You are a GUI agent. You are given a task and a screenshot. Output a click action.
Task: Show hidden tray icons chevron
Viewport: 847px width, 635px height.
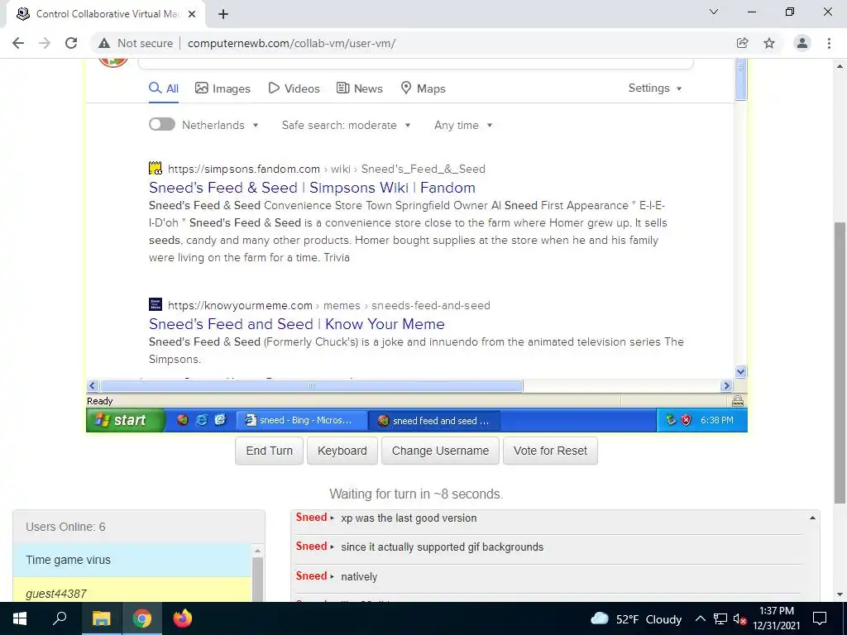(x=700, y=618)
